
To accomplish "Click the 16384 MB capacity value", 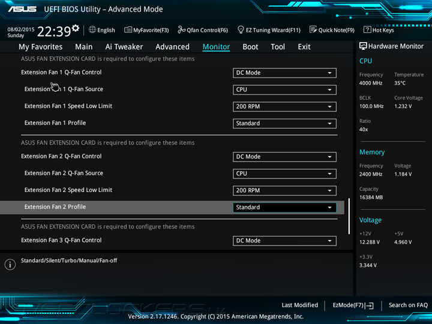I will pos(371,197).
